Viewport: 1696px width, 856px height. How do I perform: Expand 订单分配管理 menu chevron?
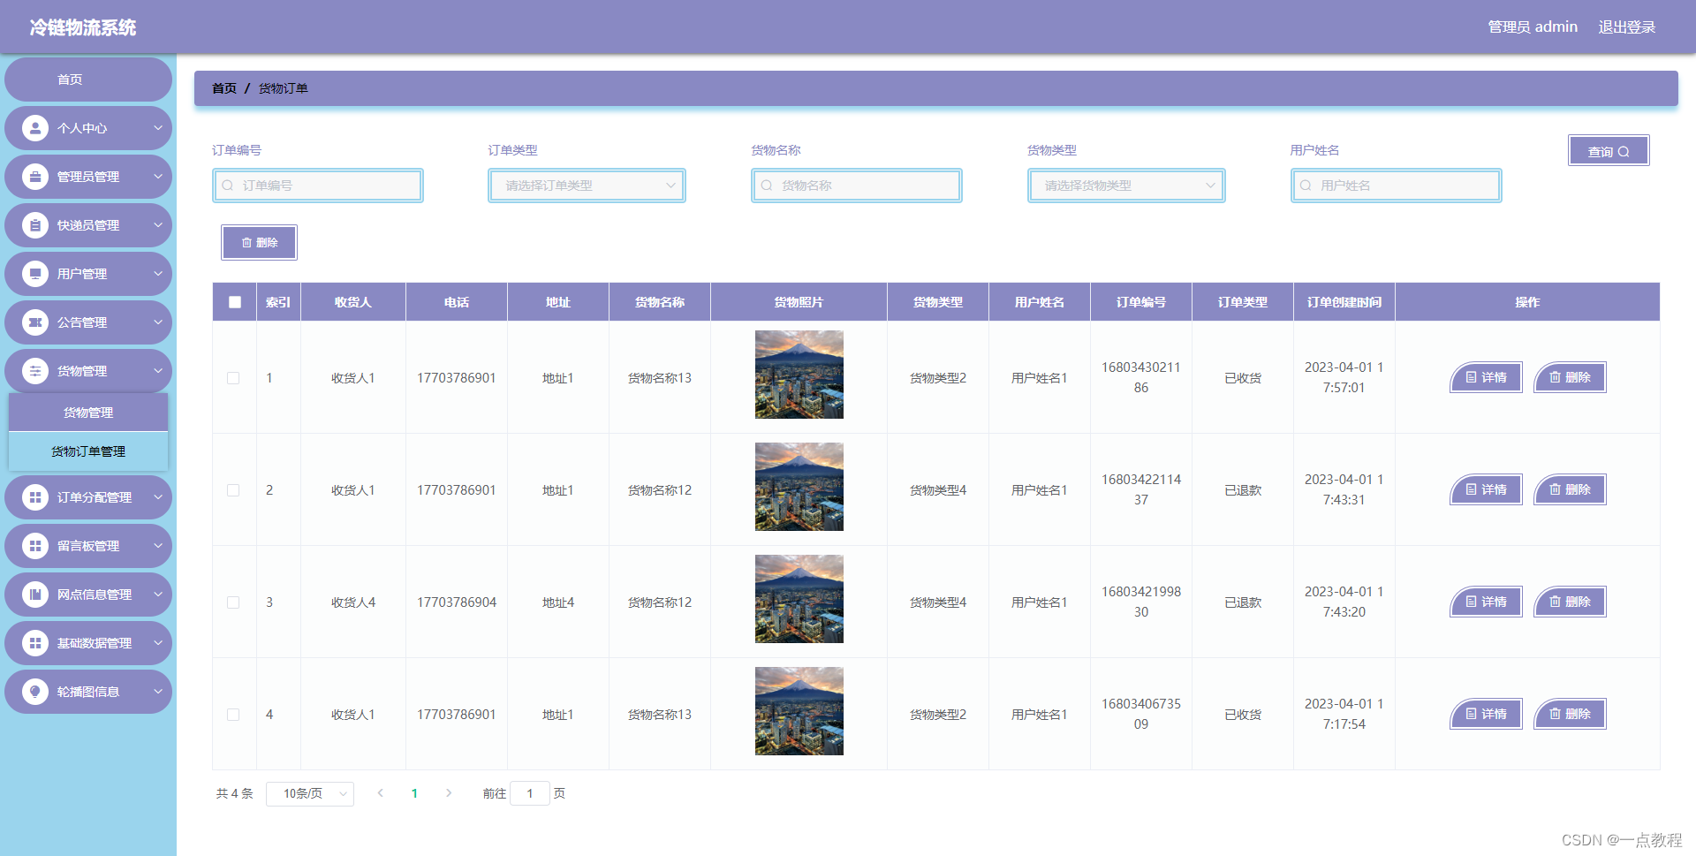tap(158, 497)
